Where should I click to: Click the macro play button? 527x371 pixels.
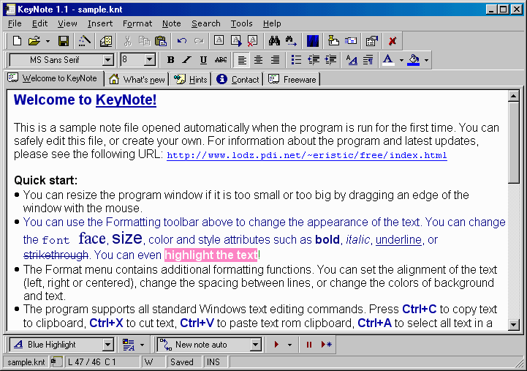pos(276,344)
